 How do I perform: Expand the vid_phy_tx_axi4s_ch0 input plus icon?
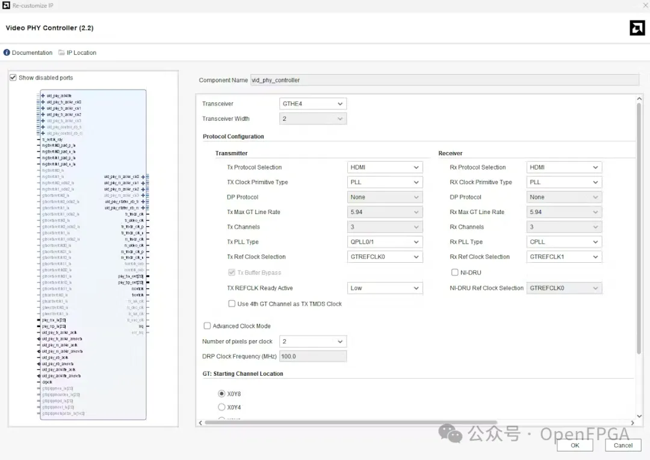click(43, 102)
